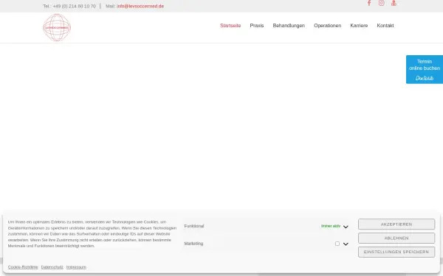Open the Facebook social icon

(x=369, y=3)
